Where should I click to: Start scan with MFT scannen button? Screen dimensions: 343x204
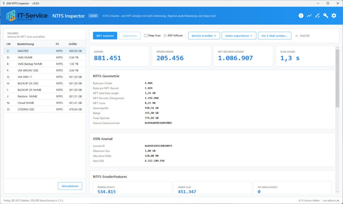[x=105, y=36]
